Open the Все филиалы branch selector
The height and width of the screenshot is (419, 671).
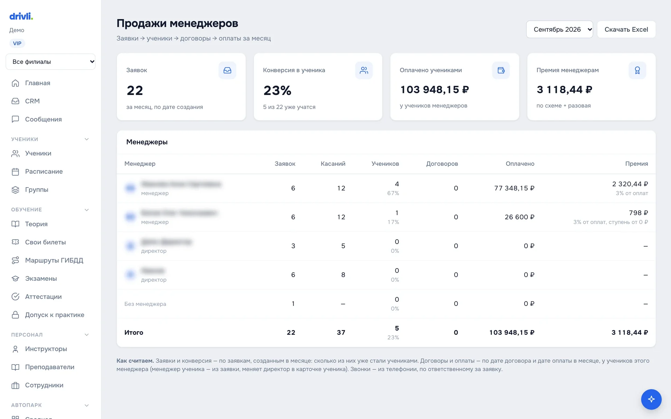[x=51, y=62]
